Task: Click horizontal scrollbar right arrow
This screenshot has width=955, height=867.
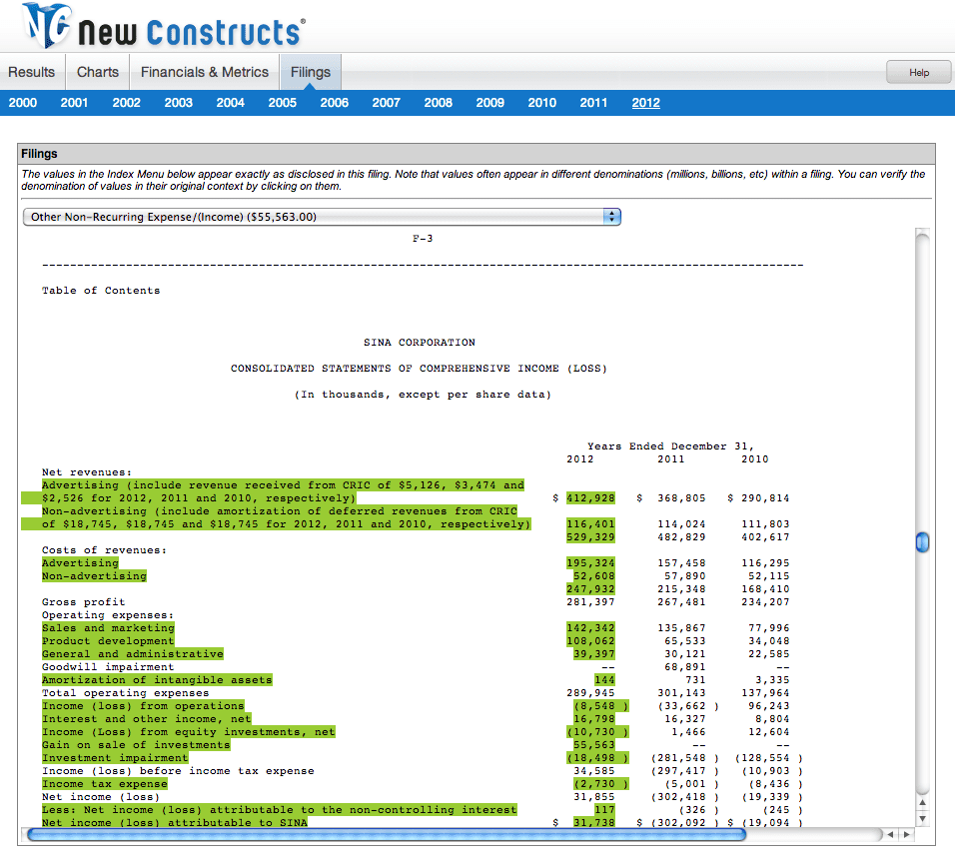Action: coord(907,835)
